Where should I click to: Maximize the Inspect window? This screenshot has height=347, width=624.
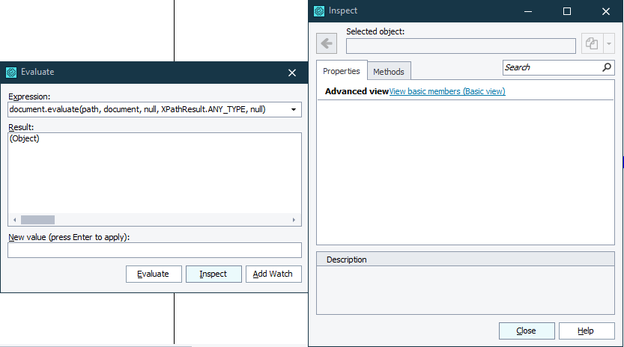coord(567,11)
